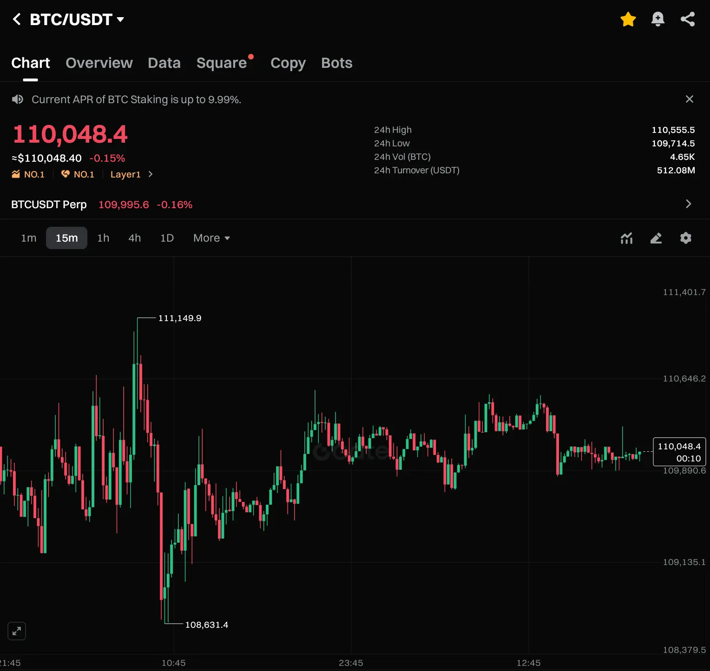Click the -0.15% spot change percentage

tap(107, 158)
